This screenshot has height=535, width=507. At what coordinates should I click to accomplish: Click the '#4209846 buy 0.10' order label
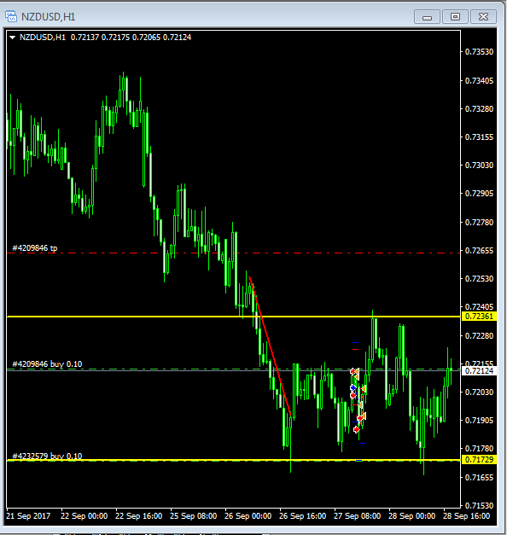(47, 364)
